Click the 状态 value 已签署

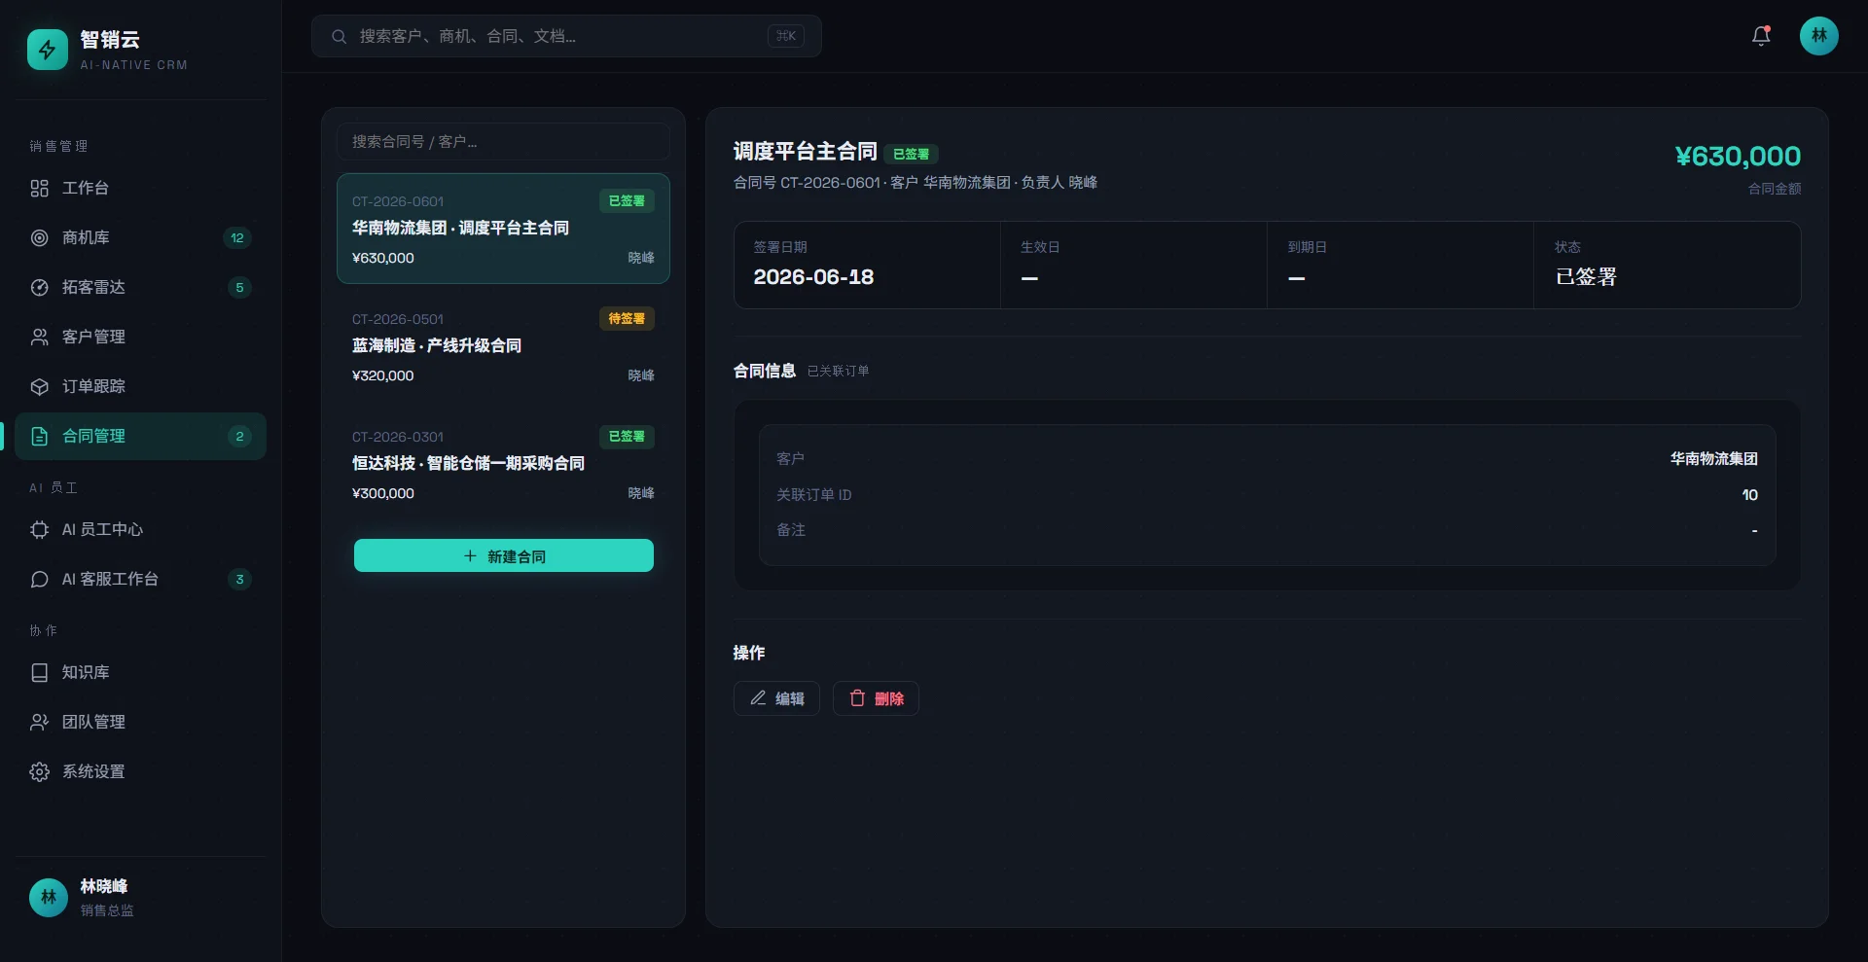pyautogui.click(x=1586, y=277)
